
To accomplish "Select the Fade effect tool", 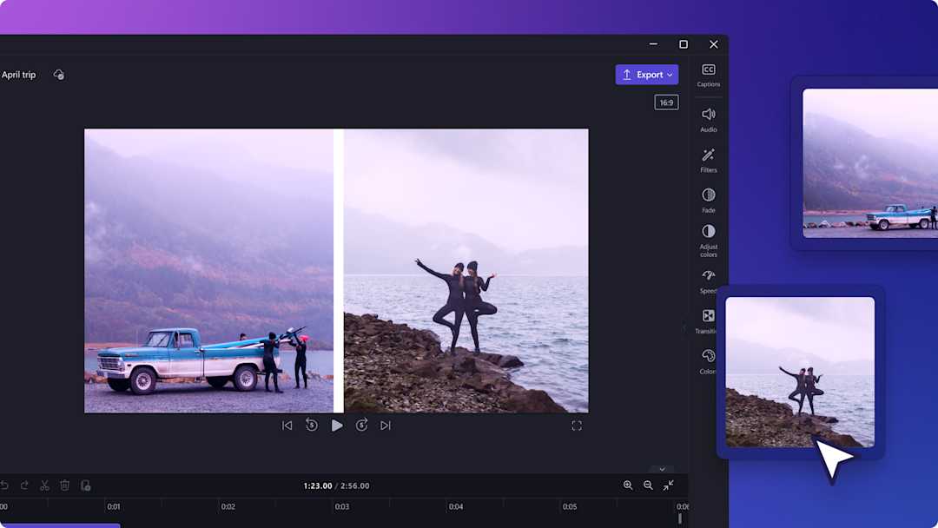I will coord(709,199).
